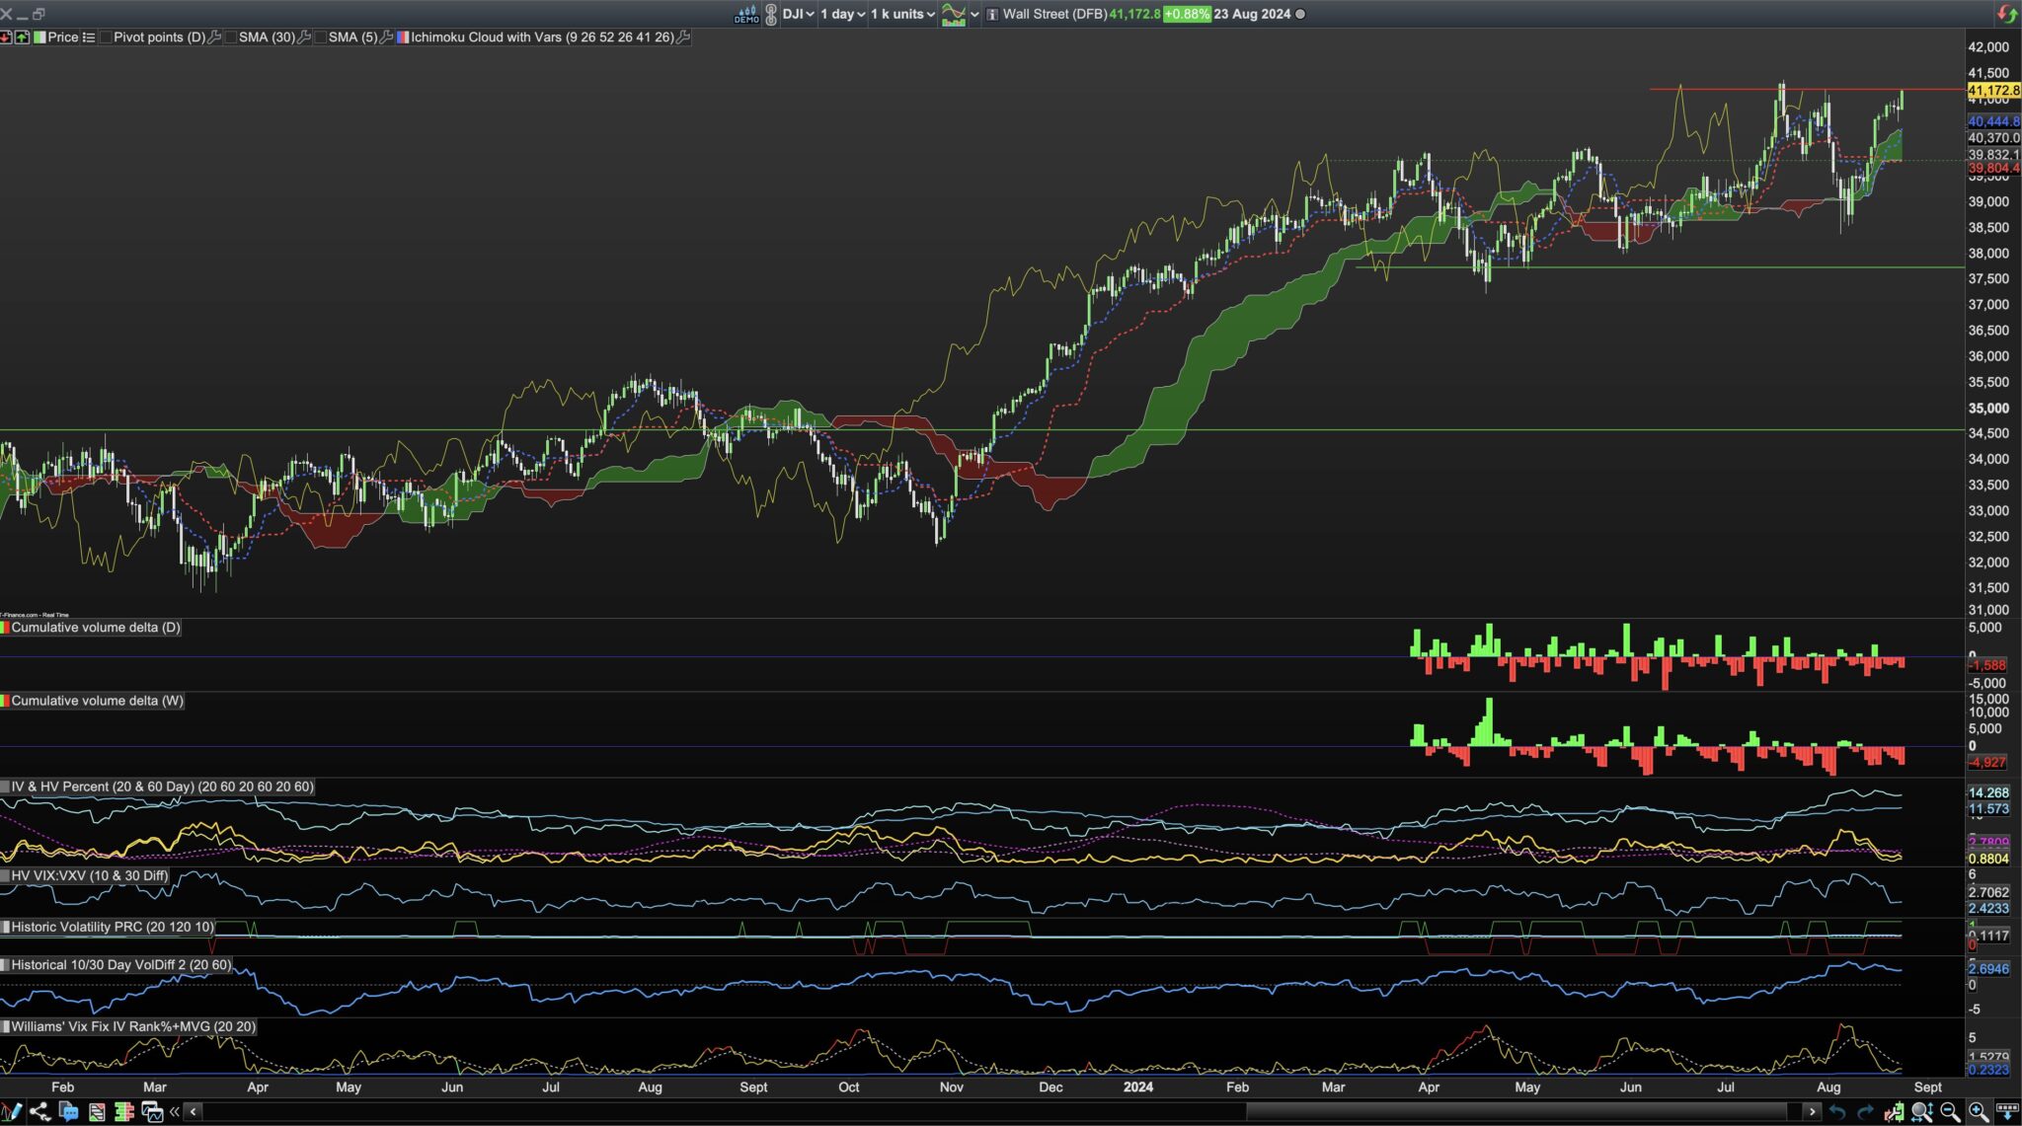Click the Williams' Vix Fix indicator label
The image size is (2022, 1126).
[x=133, y=1026]
